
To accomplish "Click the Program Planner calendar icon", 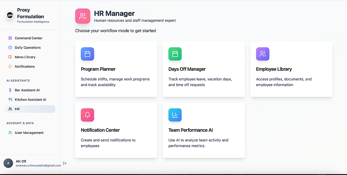I will (x=87, y=54).
